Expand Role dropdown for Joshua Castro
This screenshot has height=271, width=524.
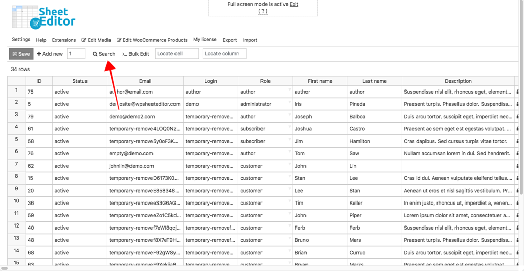[x=289, y=127]
